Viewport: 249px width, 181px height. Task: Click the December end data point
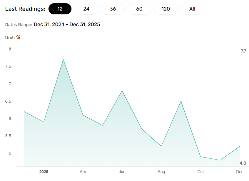pos(240,146)
